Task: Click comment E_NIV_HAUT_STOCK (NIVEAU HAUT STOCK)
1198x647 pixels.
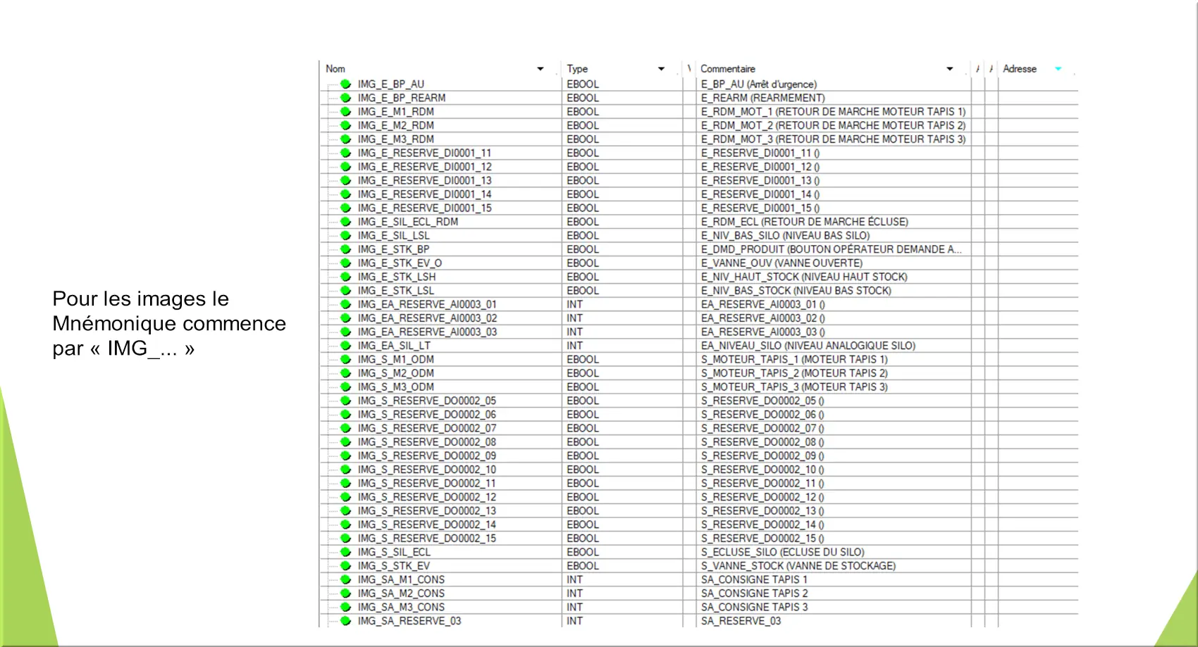Action: (x=804, y=277)
